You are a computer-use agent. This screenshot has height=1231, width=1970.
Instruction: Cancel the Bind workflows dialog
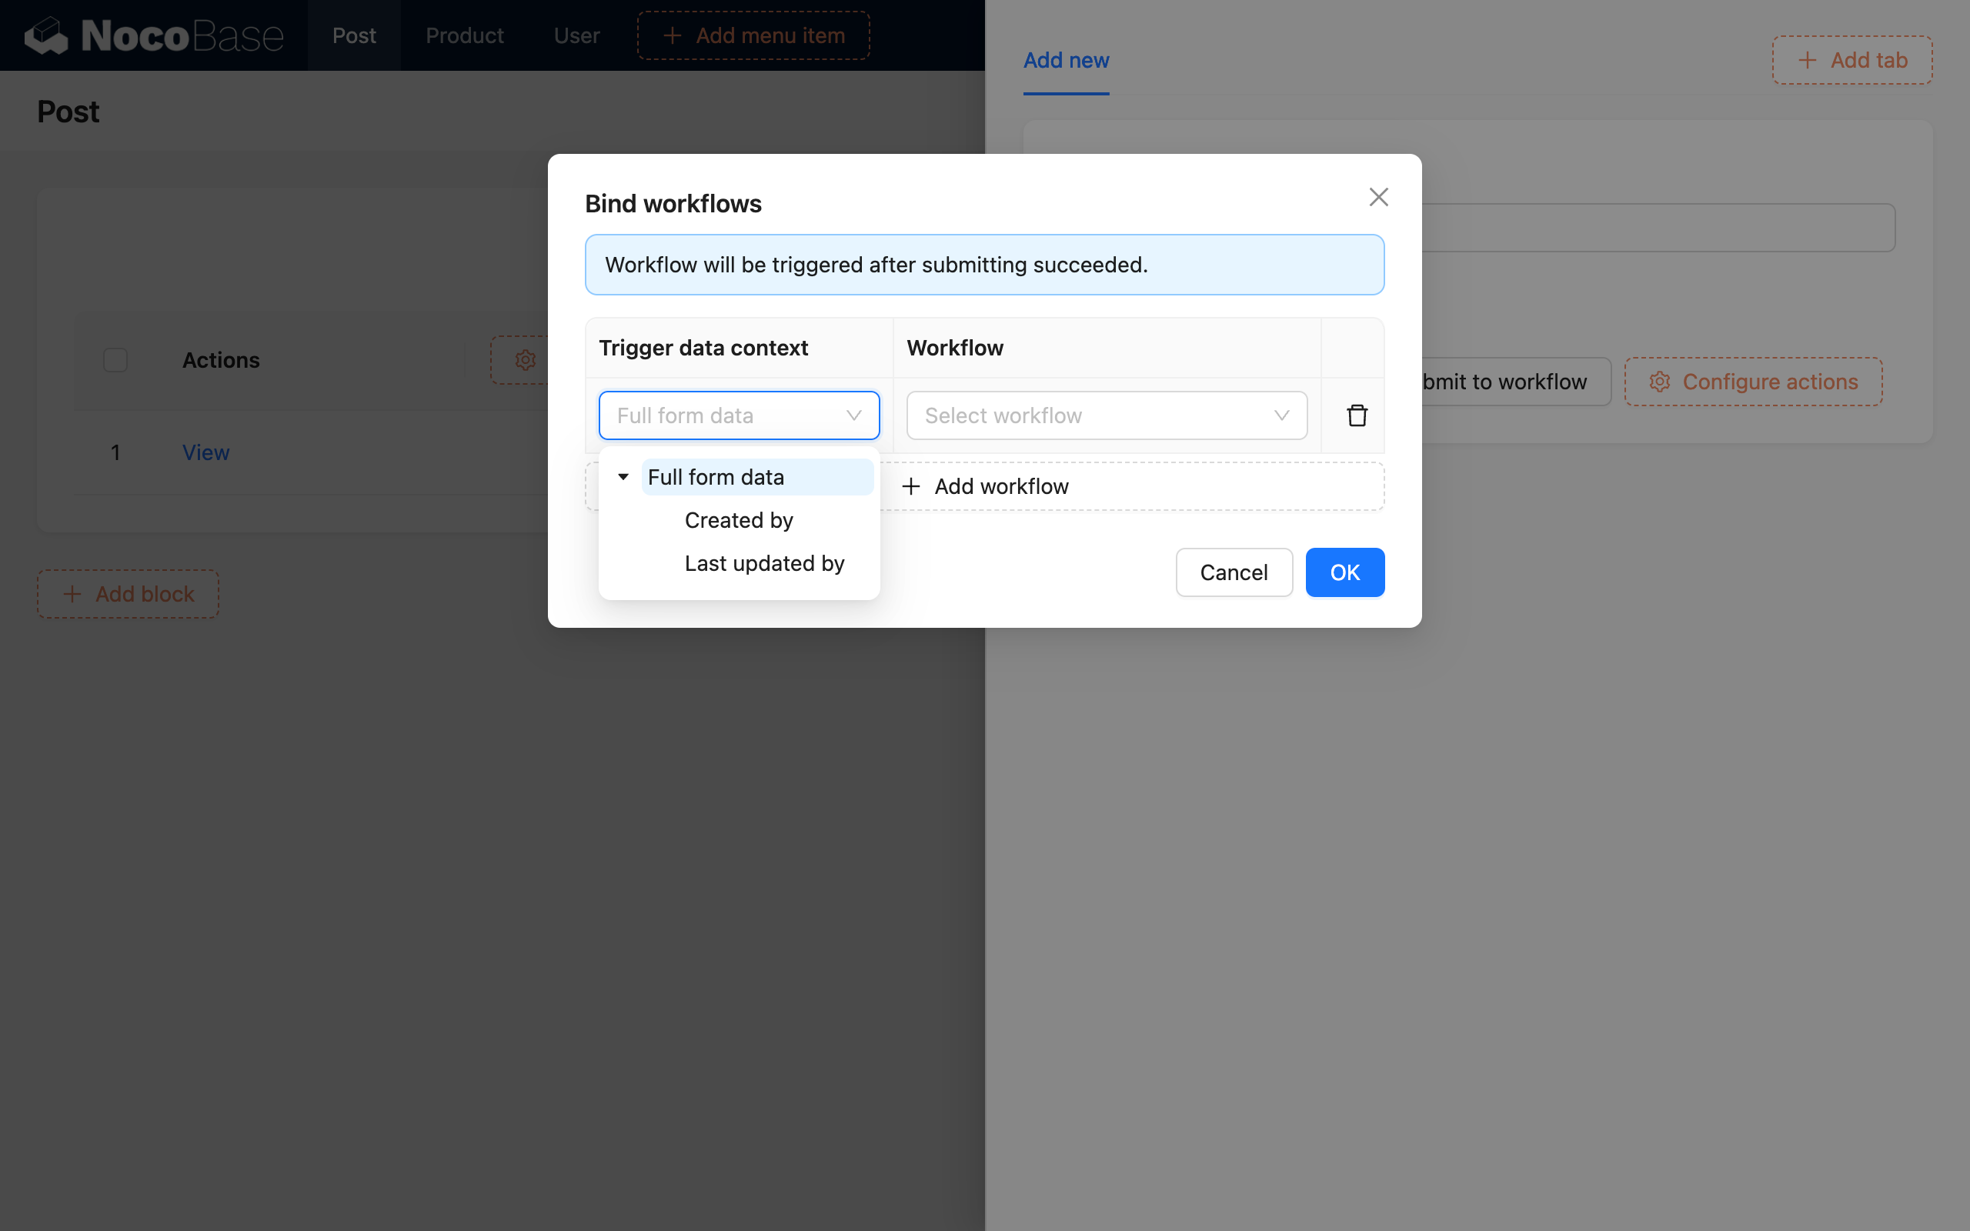(x=1234, y=572)
